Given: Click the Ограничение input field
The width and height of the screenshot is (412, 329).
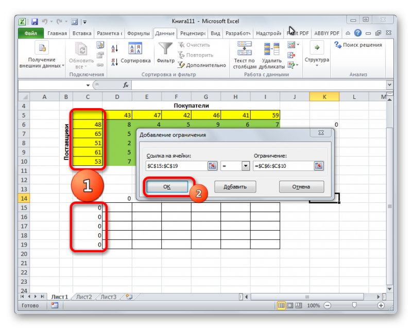Looking at the screenshot, I should (283, 166).
